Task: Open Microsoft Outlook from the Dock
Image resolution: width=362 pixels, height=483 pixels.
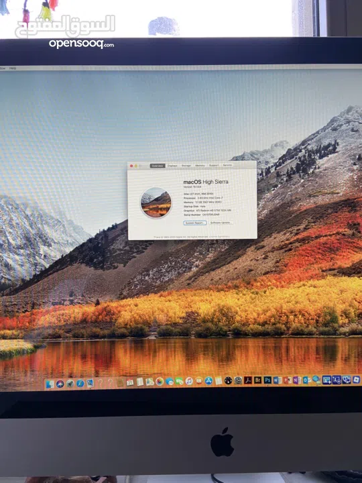Action: (306, 380)
